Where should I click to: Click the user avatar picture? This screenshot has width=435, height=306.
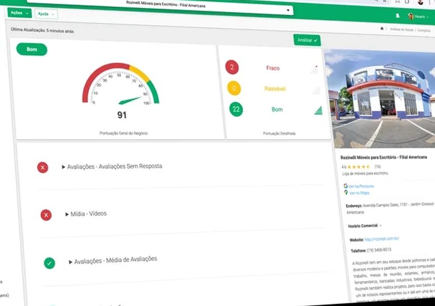(411, 16)
